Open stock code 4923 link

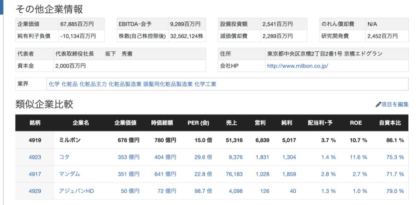[35, 157]
